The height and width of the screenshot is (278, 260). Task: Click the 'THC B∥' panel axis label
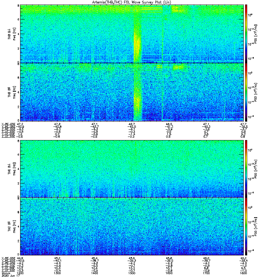pyautogui.click(x=9, y=226)
